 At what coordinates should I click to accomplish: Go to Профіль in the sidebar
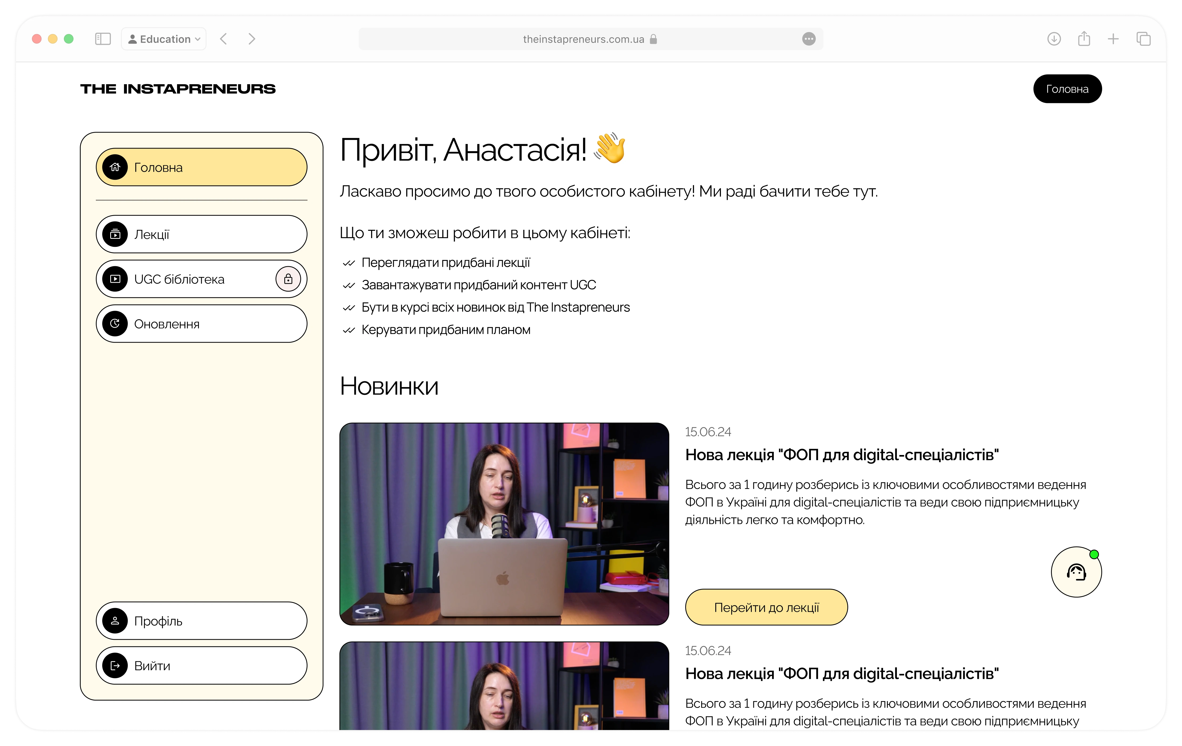(201, 621)
